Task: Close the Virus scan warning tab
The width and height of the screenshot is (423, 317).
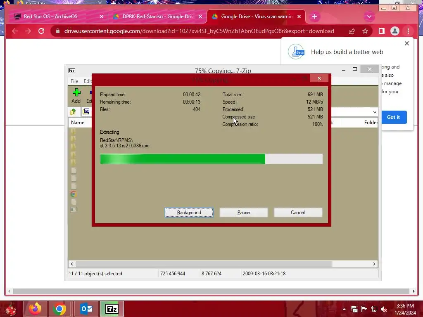Action: pyautogui.click(x=299, y=17)
